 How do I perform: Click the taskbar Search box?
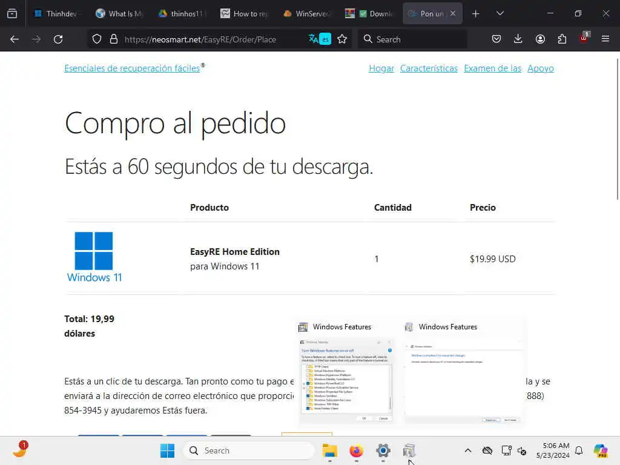tap(249, 450)
